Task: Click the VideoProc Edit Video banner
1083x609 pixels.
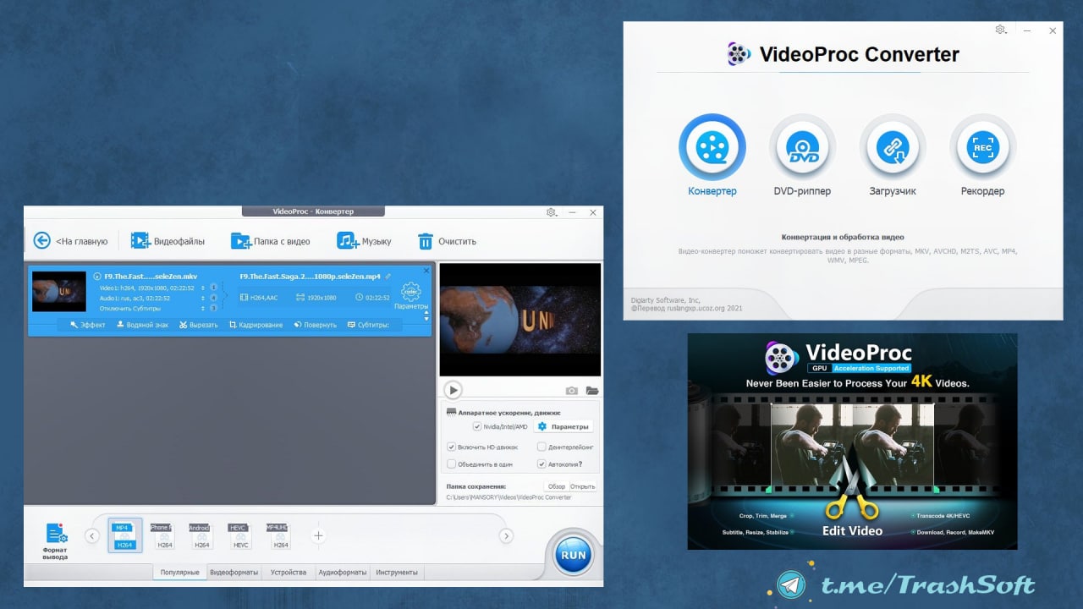Action: click(x=852, y=442)
